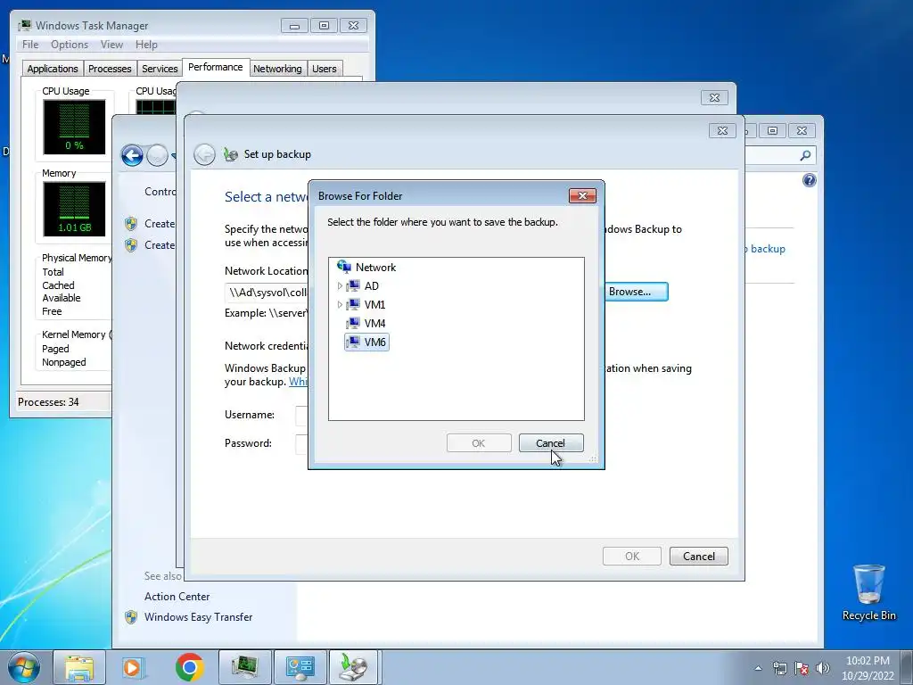Launch Google Chrome from taskbar

tap(190, 667)
